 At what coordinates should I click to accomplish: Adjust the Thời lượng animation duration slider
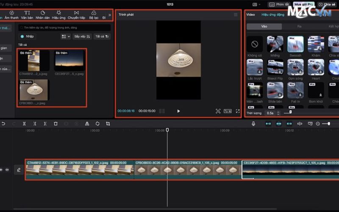[x=290, y=112]
